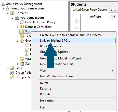Select the yourdomain.com domain label
This screenshot has width=118, height=112.
point(32,18)
